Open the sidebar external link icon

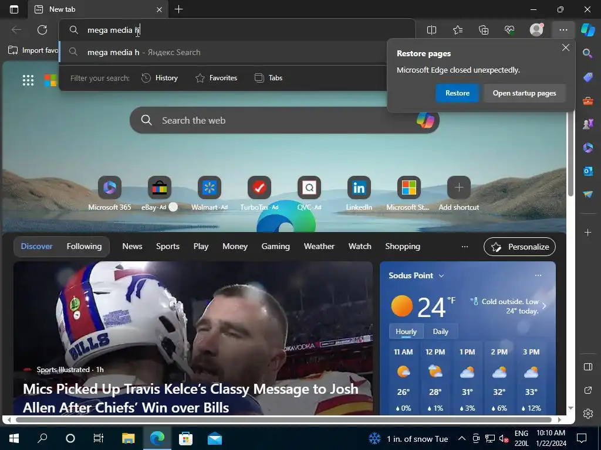[588, 390]
